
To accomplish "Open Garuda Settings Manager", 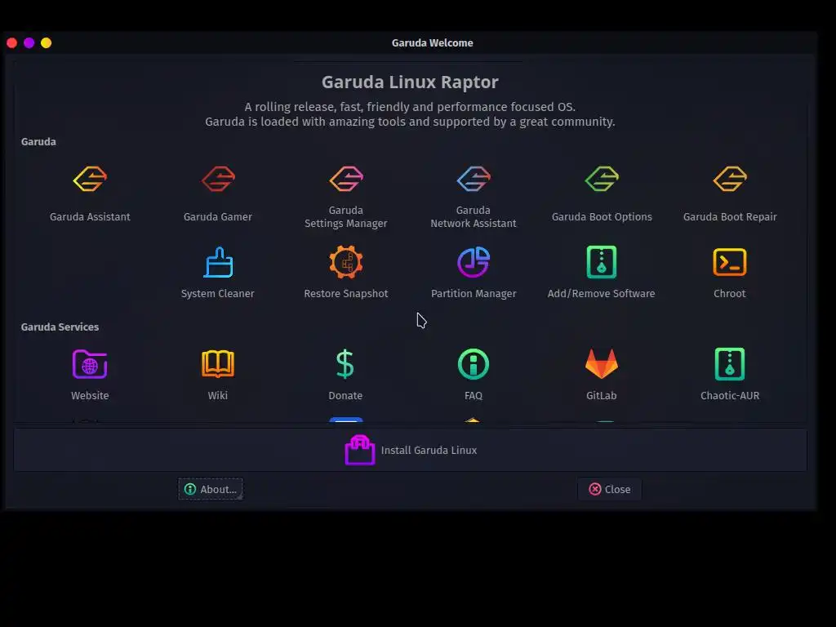I will (x=345, y=179).
